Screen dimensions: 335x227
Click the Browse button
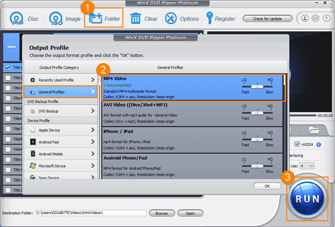click(x=162, y=213)
